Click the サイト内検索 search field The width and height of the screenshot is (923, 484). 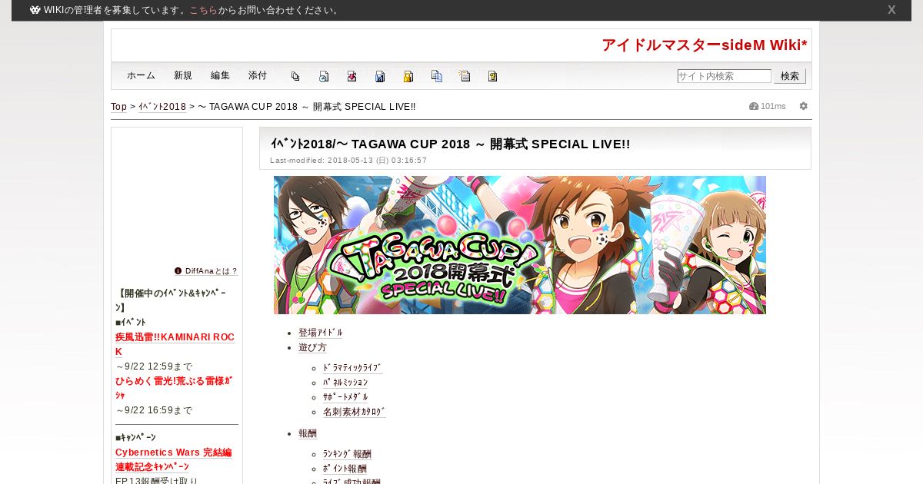[724, 76]
